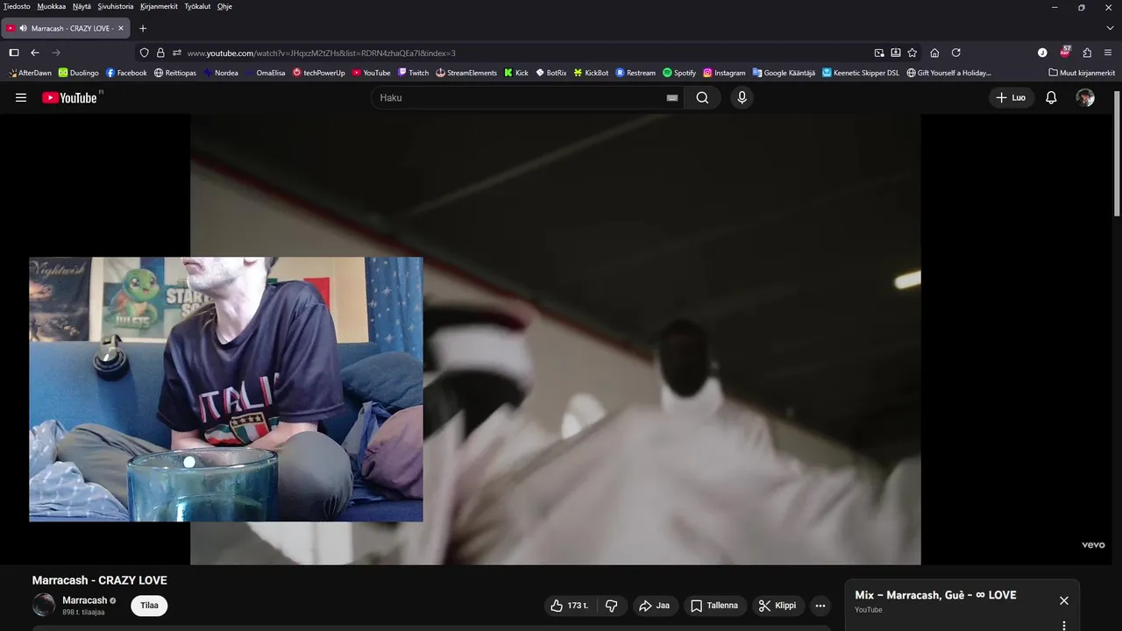This screenshot has width=1122, height=631.
Task: Open the site permissions icon in the address bar
Action: [x=176, y=53]
